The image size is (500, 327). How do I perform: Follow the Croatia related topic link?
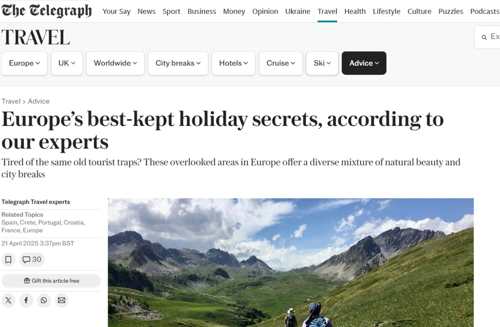tap(73, 222)
